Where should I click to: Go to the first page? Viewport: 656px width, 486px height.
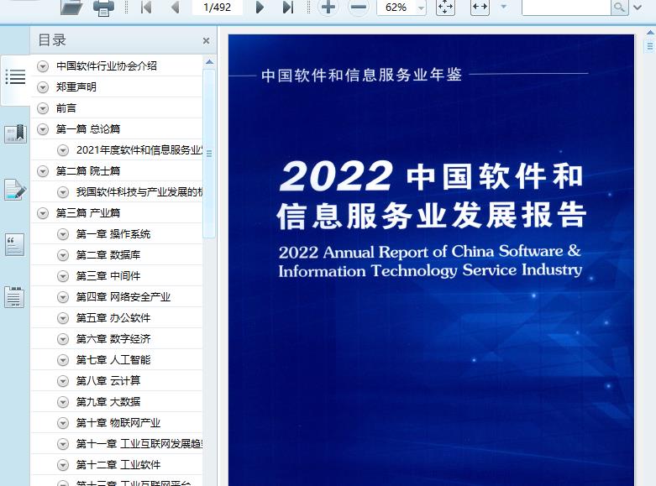pyautogui.click(x=146, y=7)
